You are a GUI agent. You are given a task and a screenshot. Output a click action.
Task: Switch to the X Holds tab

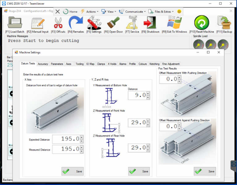(112, 64)
